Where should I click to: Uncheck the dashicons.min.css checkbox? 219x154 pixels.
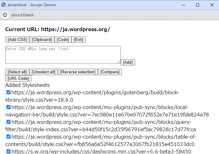(x=8, y=151)
